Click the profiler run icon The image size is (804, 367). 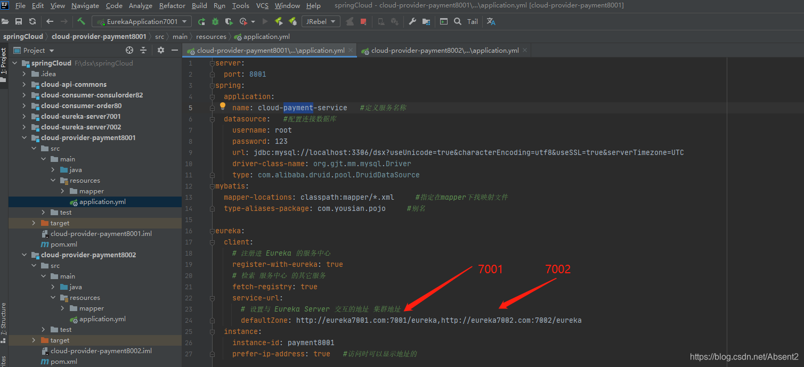point(243,22)
